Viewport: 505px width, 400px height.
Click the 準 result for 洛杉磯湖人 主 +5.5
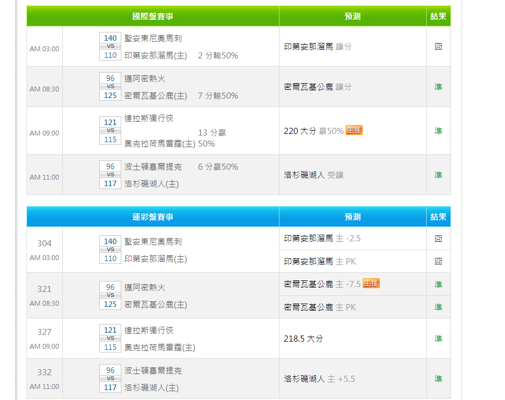coord(438,379)
